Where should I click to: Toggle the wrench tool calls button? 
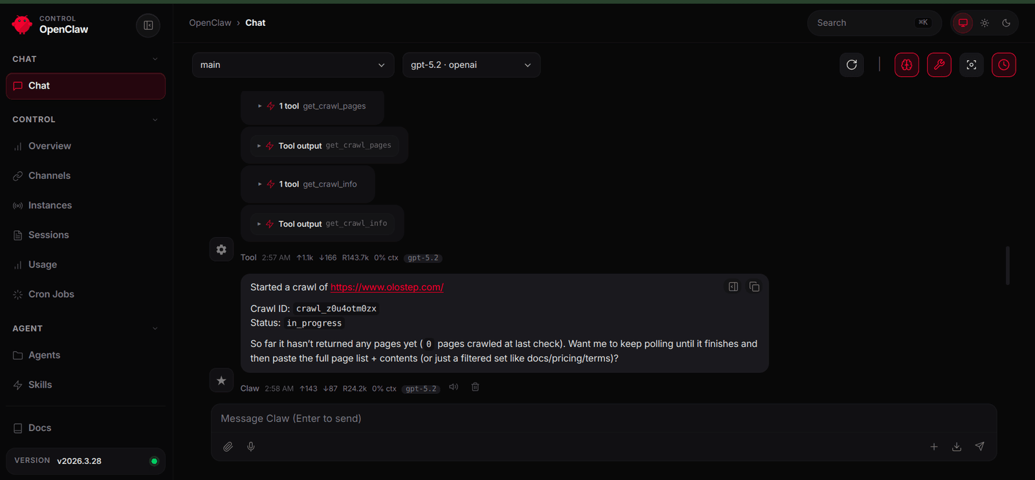click(x=939, y=65)
